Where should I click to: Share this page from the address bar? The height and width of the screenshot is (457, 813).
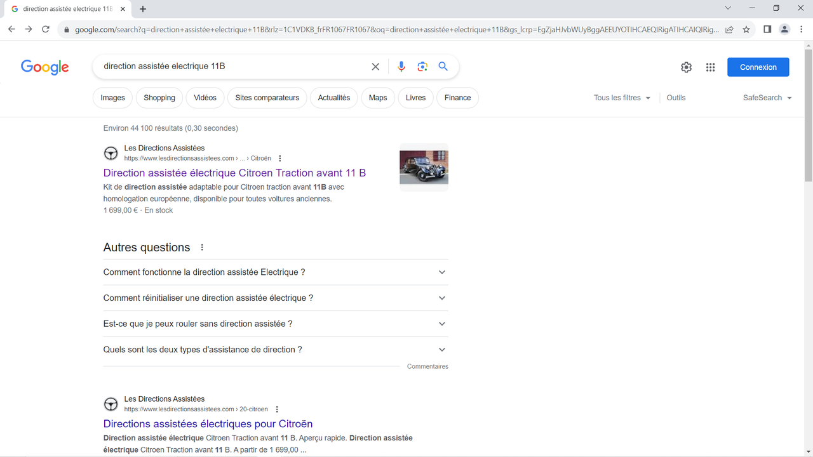[730, 29]
